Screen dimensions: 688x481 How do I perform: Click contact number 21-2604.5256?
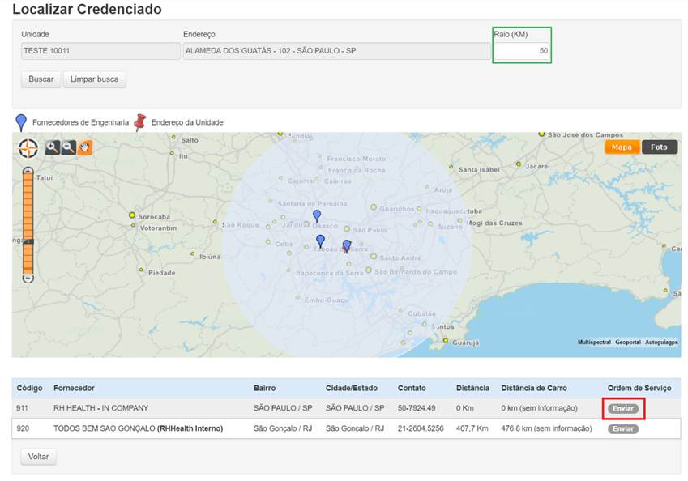(421, 428)
